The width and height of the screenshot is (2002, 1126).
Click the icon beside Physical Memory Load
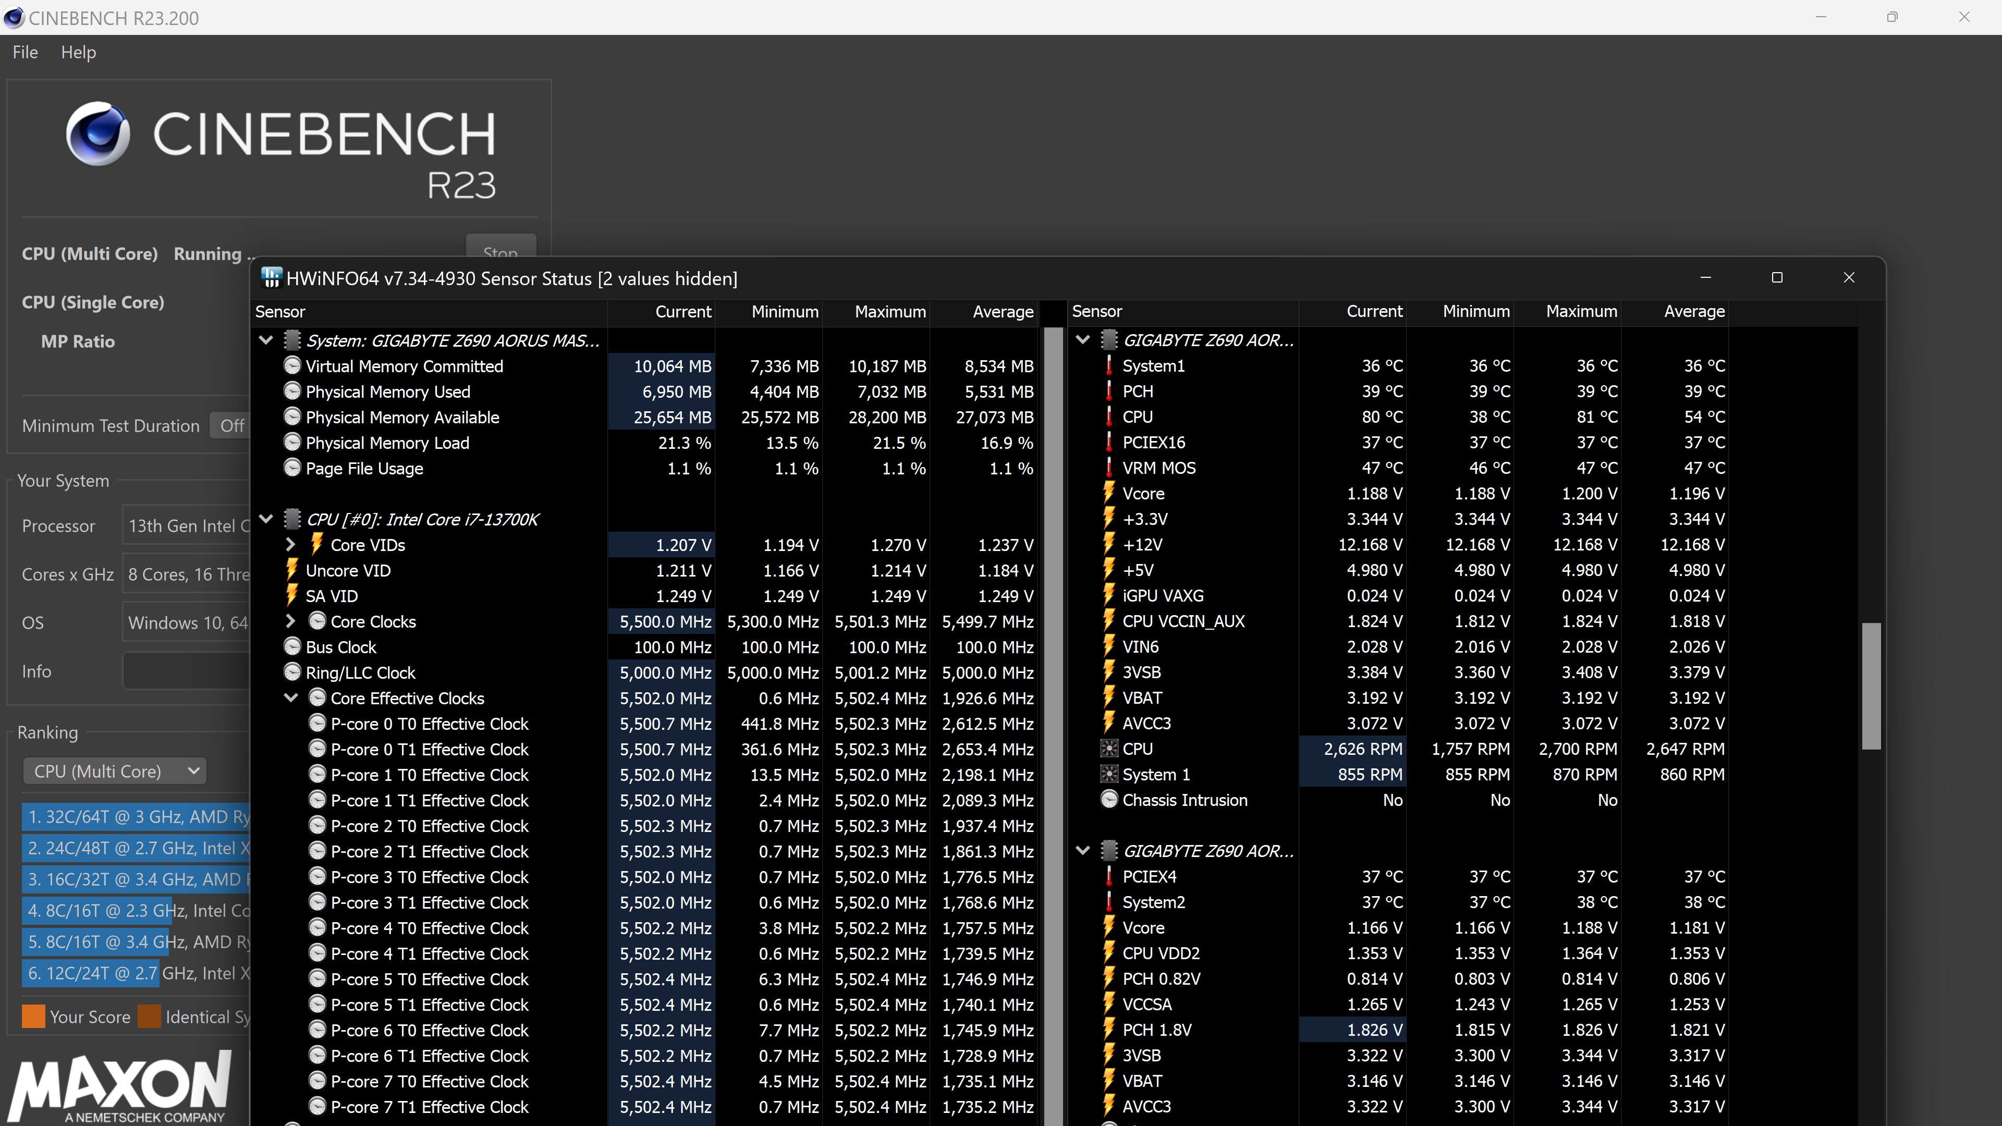pos(292,443)
